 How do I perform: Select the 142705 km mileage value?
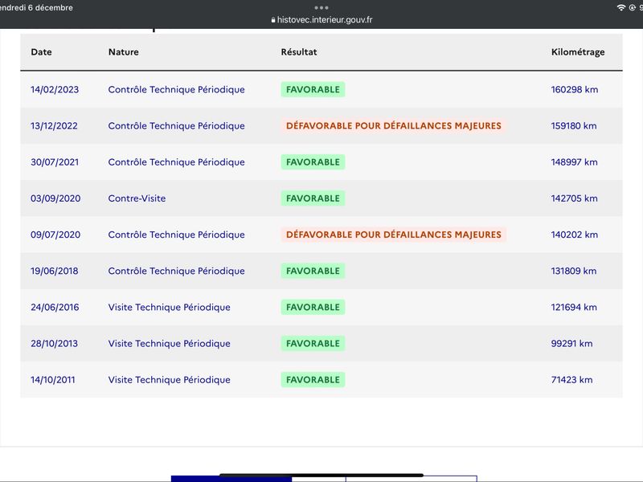pos(574,198)
